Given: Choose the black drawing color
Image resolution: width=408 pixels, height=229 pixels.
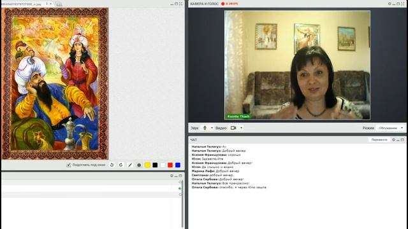Looking at the screenshot, I should tap(155, 165).
